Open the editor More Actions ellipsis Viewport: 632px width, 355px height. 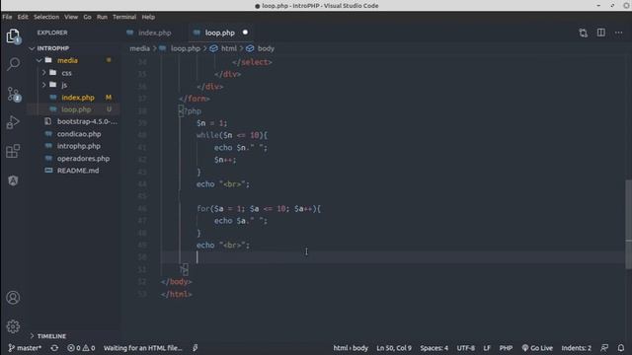[619, 33]
